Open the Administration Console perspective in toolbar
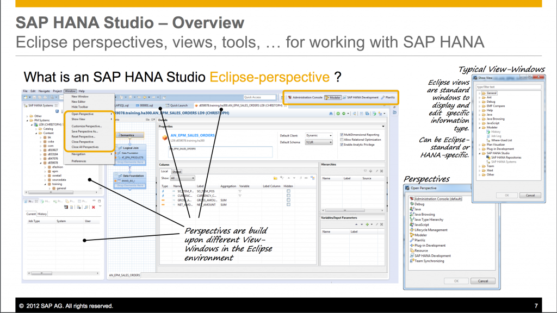 [x=305, y=97]
